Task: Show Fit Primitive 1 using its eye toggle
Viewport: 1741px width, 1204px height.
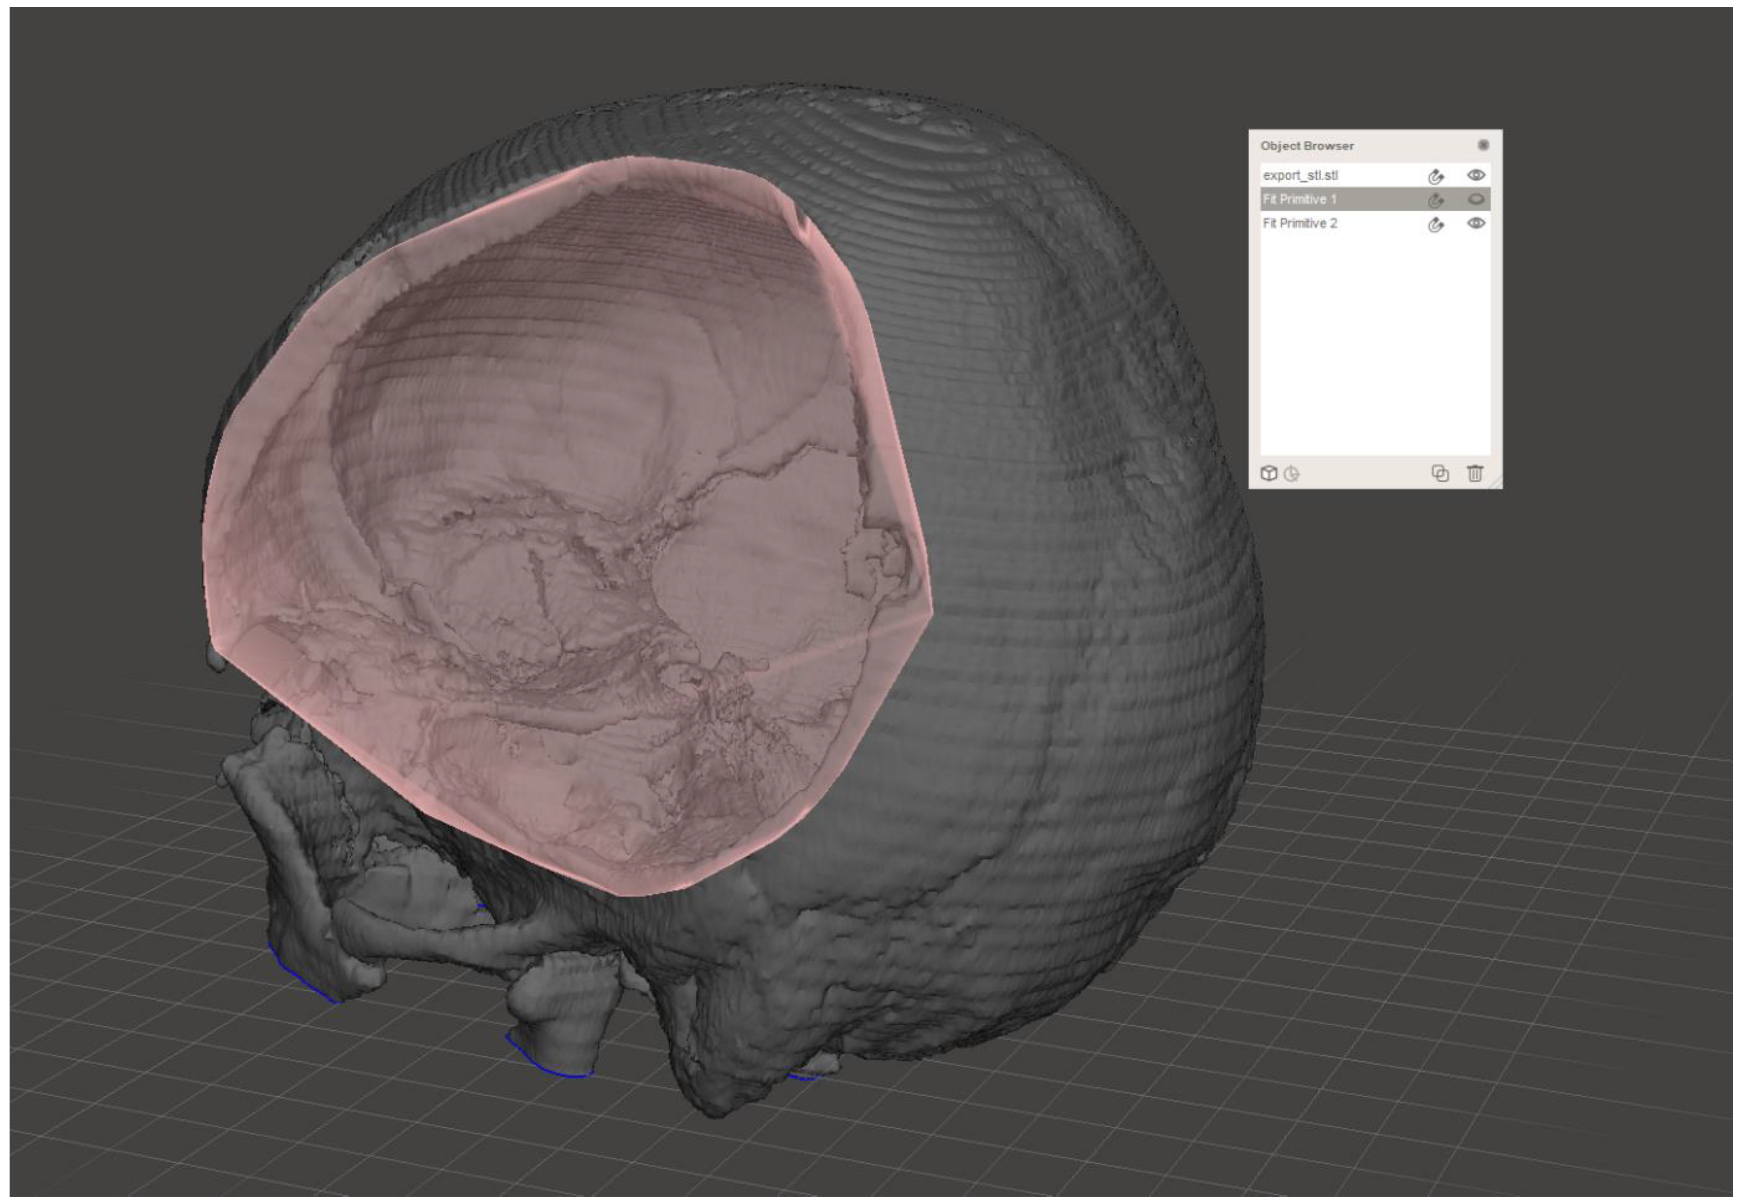Action: click(1476, 199)
